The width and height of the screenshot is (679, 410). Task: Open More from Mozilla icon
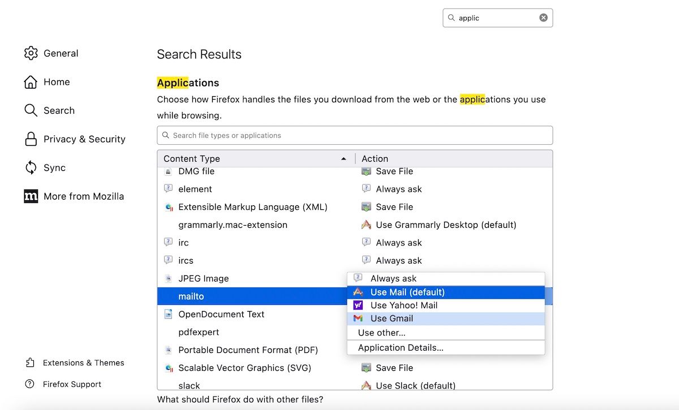[x=31, y=196]
